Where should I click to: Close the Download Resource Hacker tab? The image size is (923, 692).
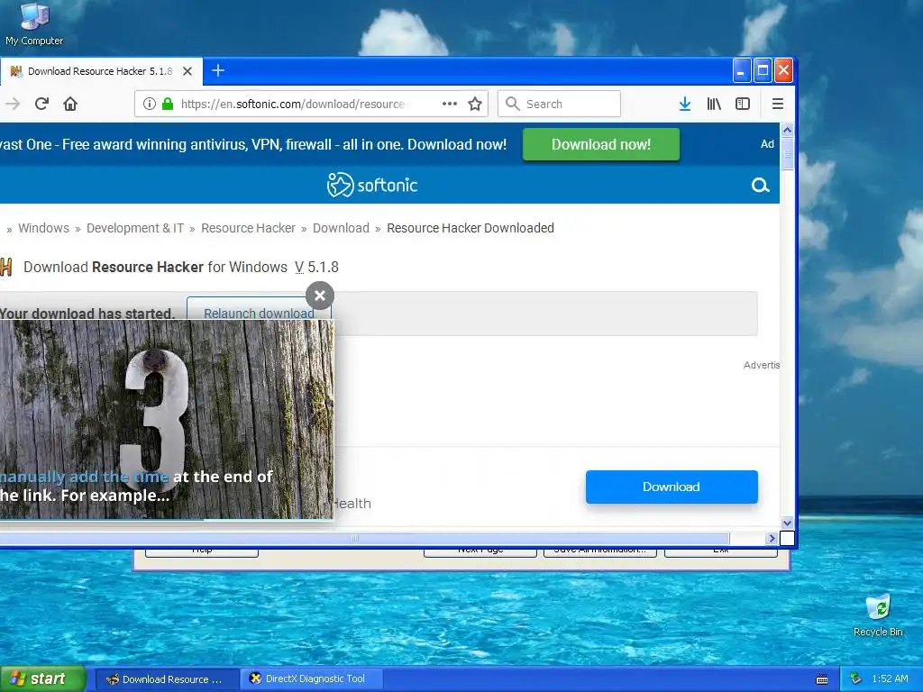[x=187, y=71]
